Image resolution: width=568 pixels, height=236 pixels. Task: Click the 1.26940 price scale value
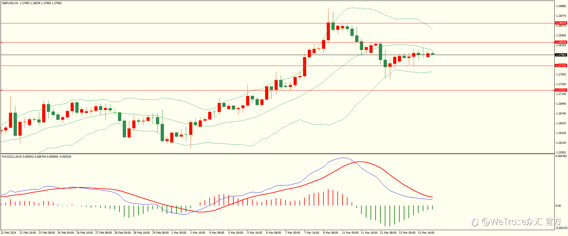point(561,104)
